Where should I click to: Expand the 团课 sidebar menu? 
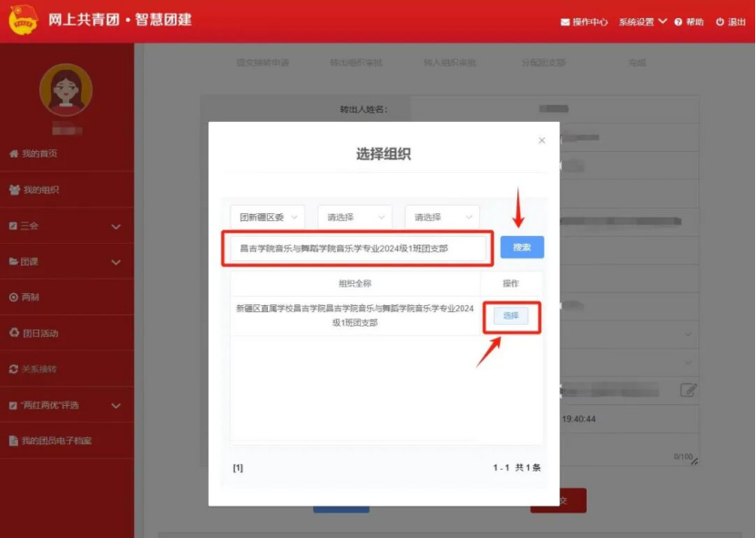point(66,262)
